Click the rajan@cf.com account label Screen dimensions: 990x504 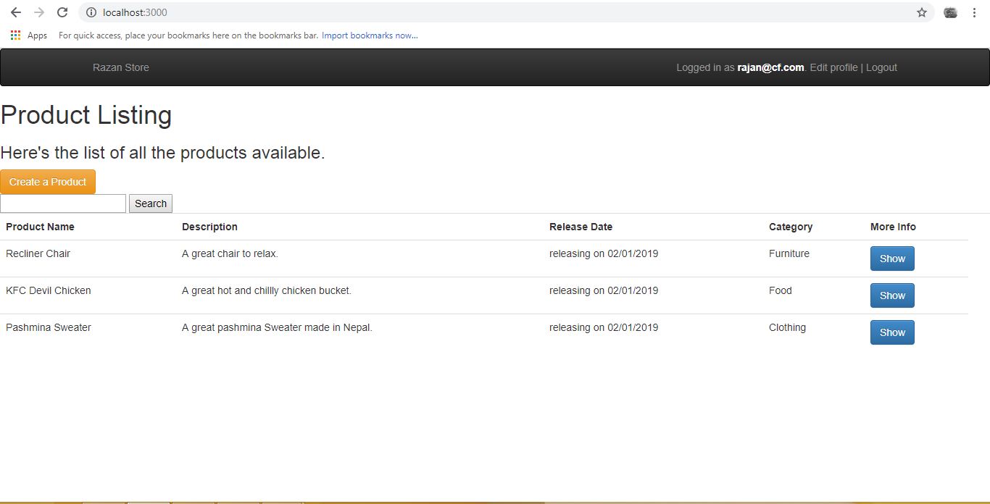coord(770,67)
